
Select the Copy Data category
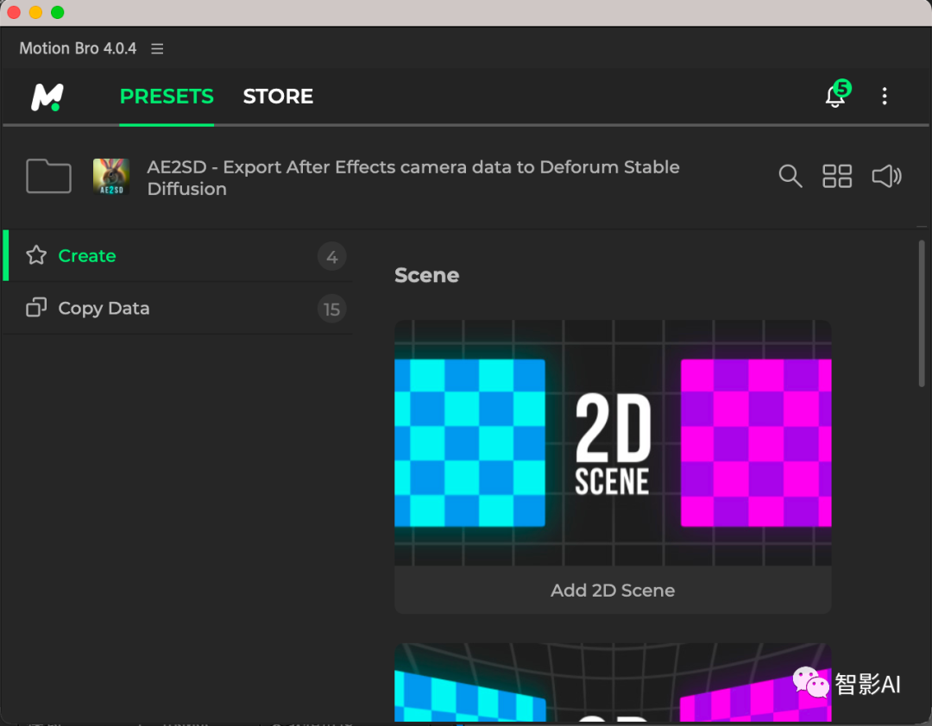pyautogui.click(x=178, y=309)
